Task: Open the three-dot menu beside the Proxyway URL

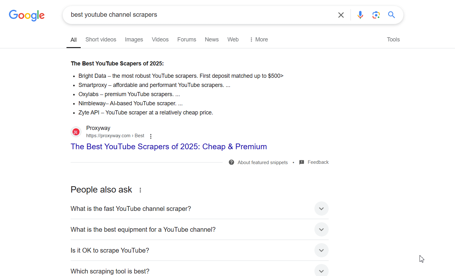Action: click(x=151, y=136)
